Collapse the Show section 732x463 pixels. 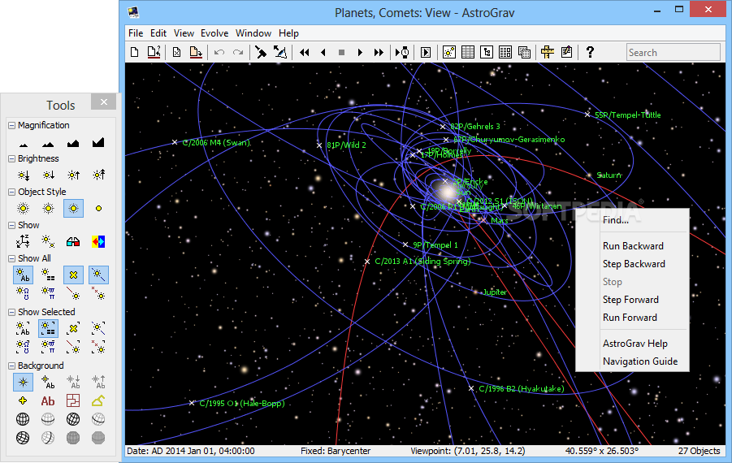click(x=11, y=225)
